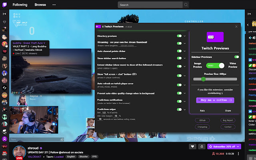The width and height of the screenshot is (256, 160).
Task: Click the notification bell icon
Action: click(x=202, y=146)
